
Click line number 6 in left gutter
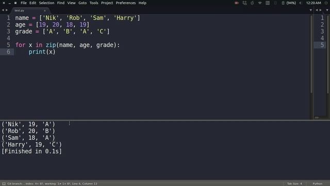tap(8, 52)
